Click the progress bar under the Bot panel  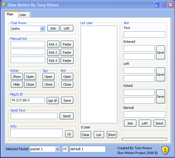[145, 139]
